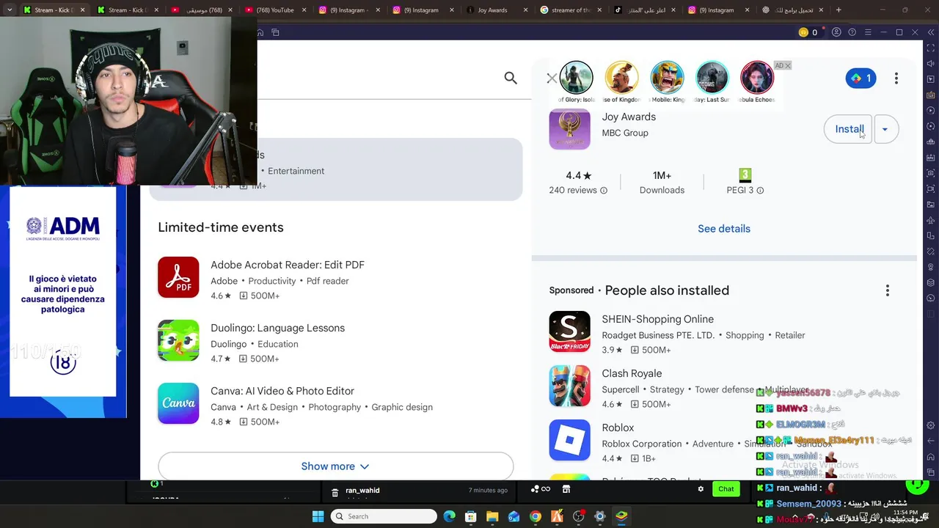Open the People also installed options menu

887,290
